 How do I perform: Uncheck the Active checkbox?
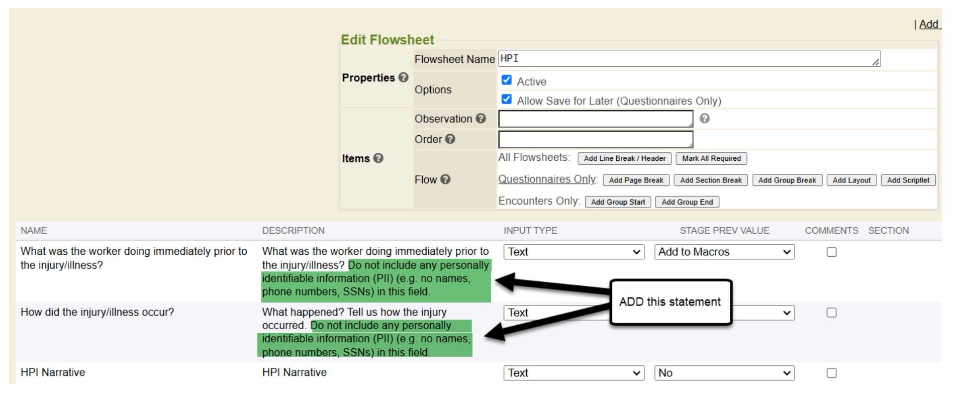point(507,80)
